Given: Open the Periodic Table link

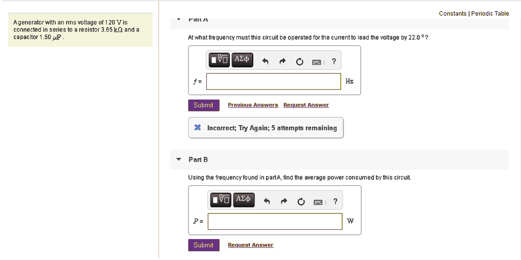Looking at the screenshot, I should coord(490,14).
